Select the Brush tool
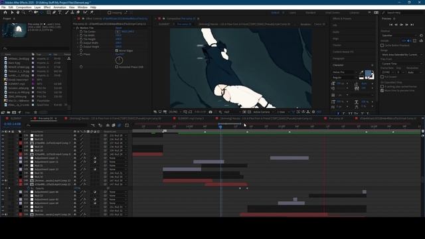The height and width of the screenshot is (239, 425). point(66,13)
